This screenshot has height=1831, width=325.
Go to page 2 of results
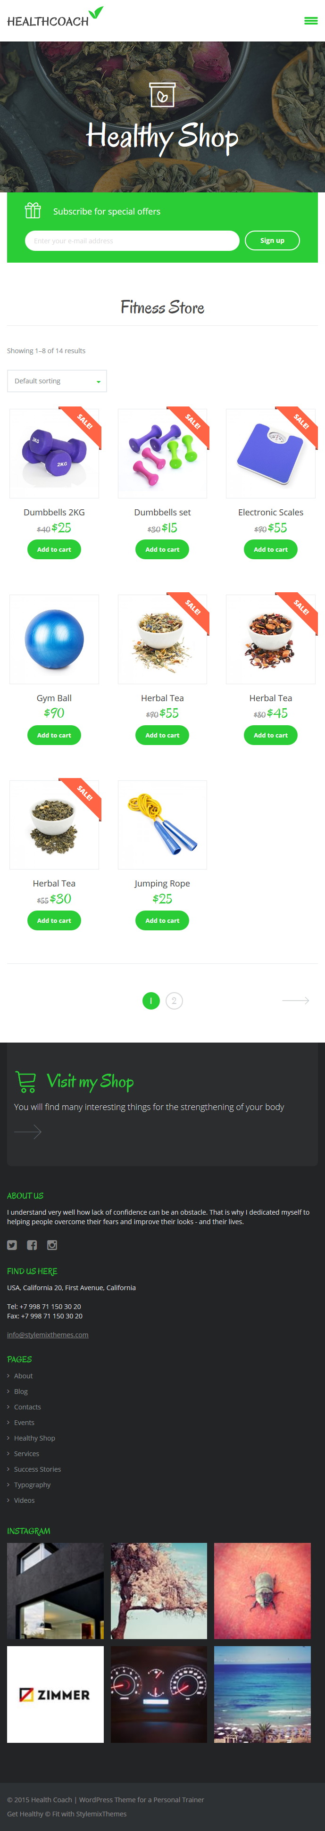coord(174,1000)
